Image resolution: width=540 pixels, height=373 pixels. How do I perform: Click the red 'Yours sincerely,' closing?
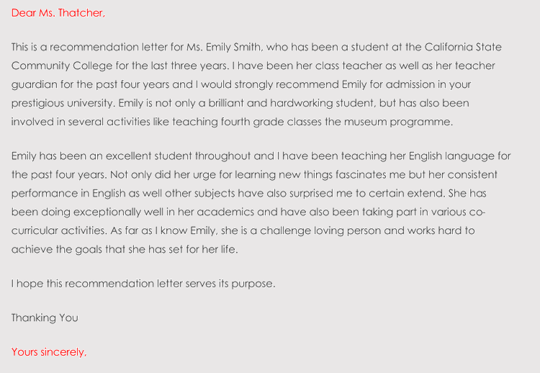click(49, 352)
